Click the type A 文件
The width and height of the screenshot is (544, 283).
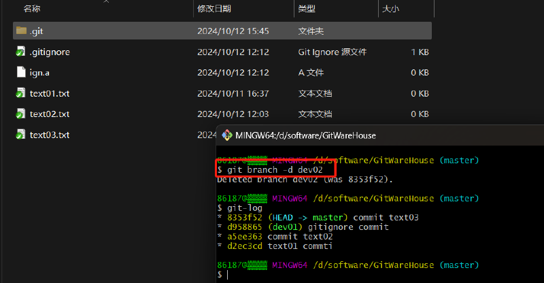[x=311, y=73]
